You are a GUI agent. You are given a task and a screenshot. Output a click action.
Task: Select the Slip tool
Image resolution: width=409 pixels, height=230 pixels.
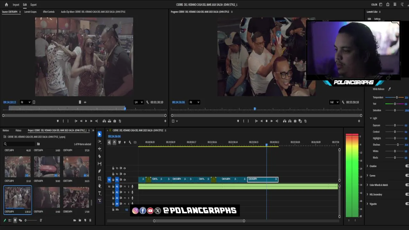point(99,164)
